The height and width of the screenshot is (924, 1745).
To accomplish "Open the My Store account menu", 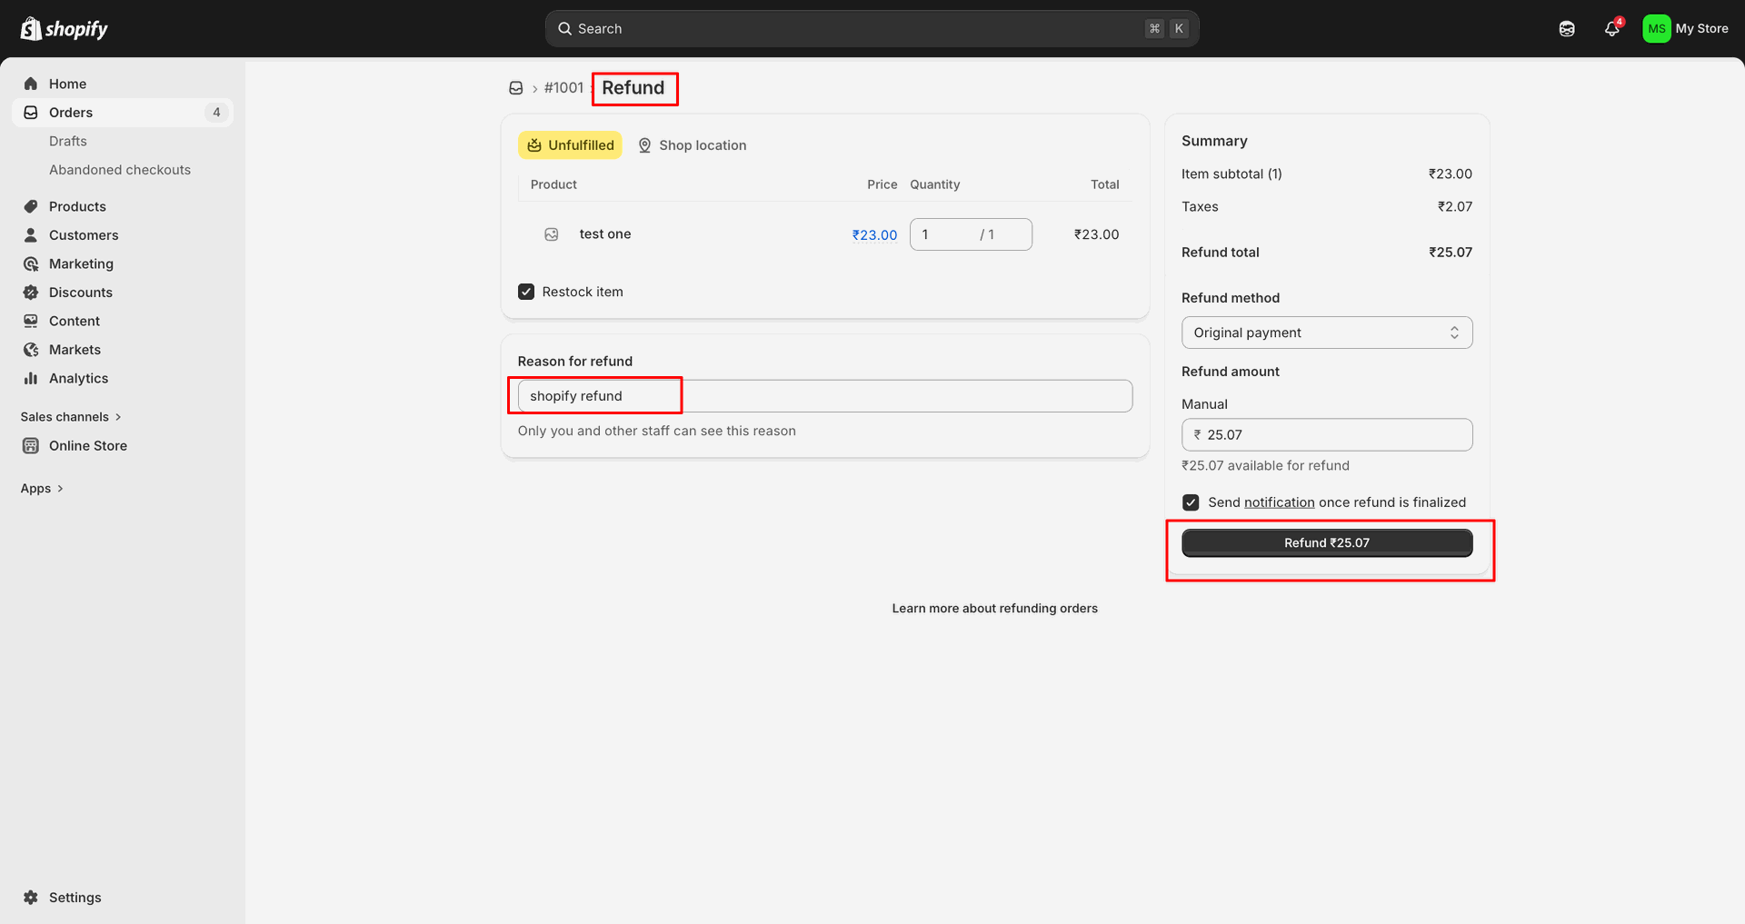I will tap(1686, 29).
